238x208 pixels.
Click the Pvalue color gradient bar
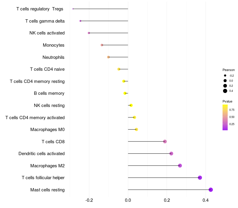pos(225,117)
